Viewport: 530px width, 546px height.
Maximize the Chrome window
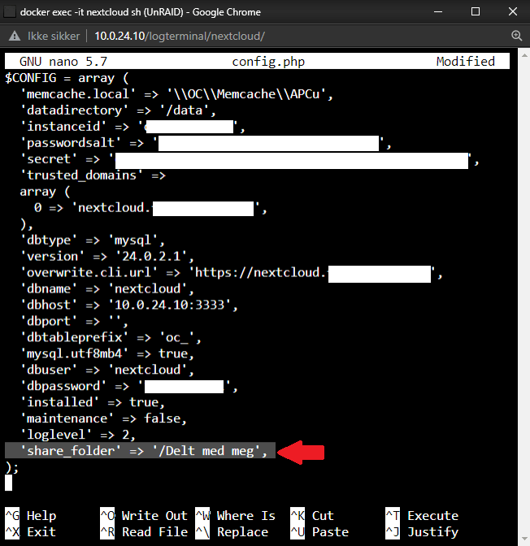pyautogui.click(x=476, y=12)
